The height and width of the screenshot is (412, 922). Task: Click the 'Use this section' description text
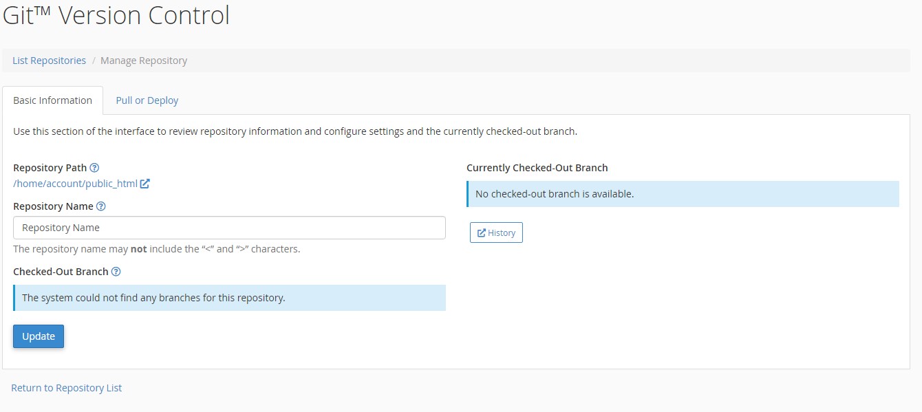pos(295,131)
